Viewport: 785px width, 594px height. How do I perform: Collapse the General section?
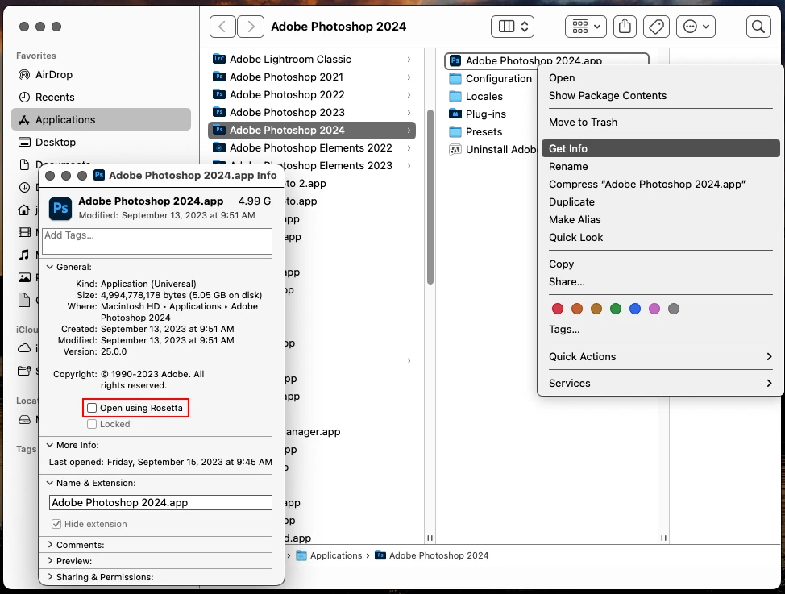coord(49,267)
